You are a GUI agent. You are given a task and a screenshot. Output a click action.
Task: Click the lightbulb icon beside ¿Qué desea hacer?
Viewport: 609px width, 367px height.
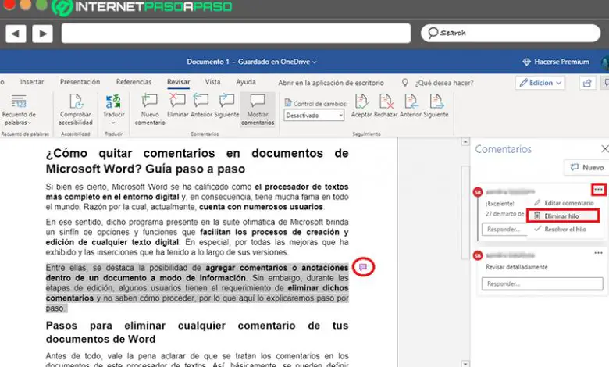[404, 83]
